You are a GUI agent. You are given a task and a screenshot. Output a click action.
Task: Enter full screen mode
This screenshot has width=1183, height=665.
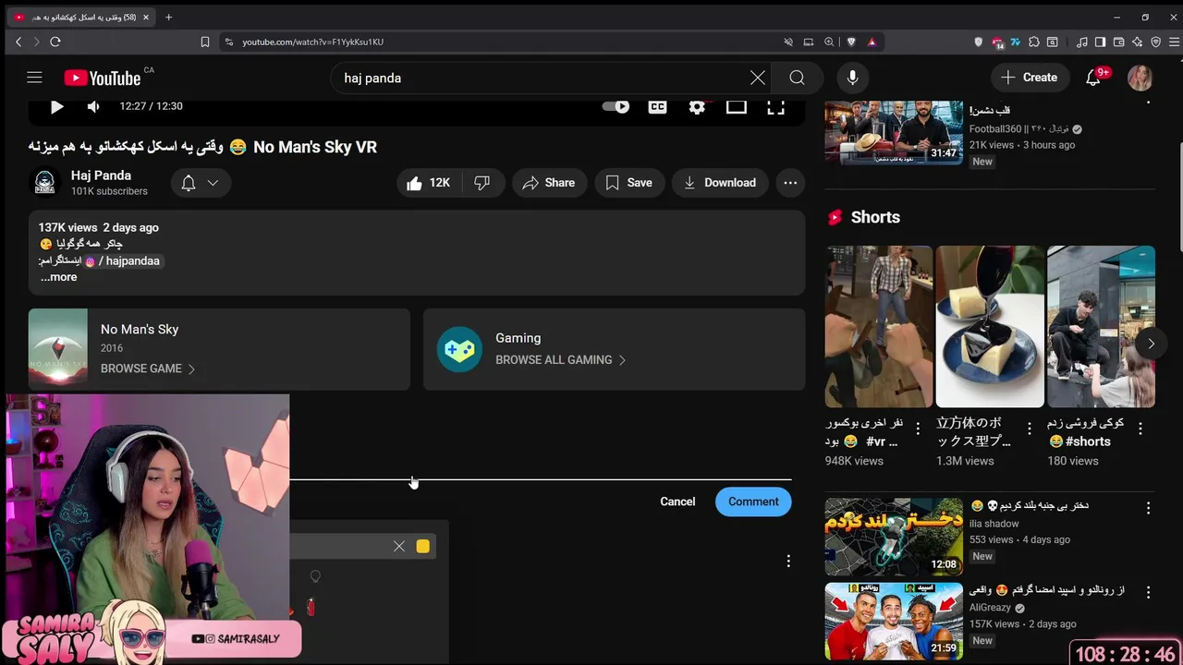click(775, 106)
